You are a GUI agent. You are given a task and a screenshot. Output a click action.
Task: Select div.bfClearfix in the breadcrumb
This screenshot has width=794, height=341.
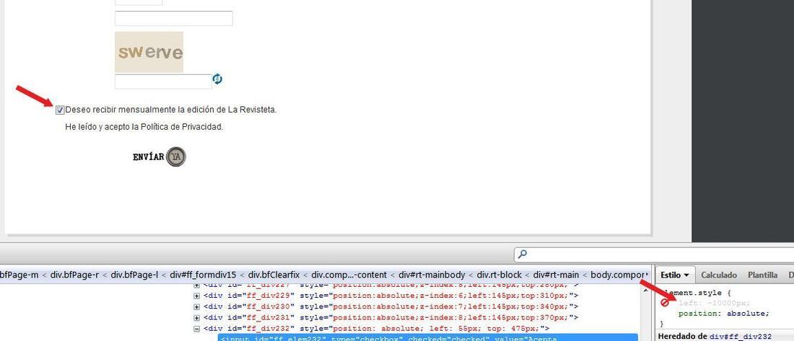point(274,275)
